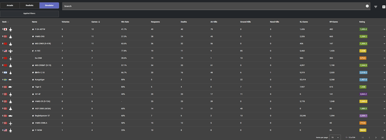The width and height of the screenshot is (386, 140).
Task: Click the orange 675.5 rating badge
Action: [x=363, y=58]
